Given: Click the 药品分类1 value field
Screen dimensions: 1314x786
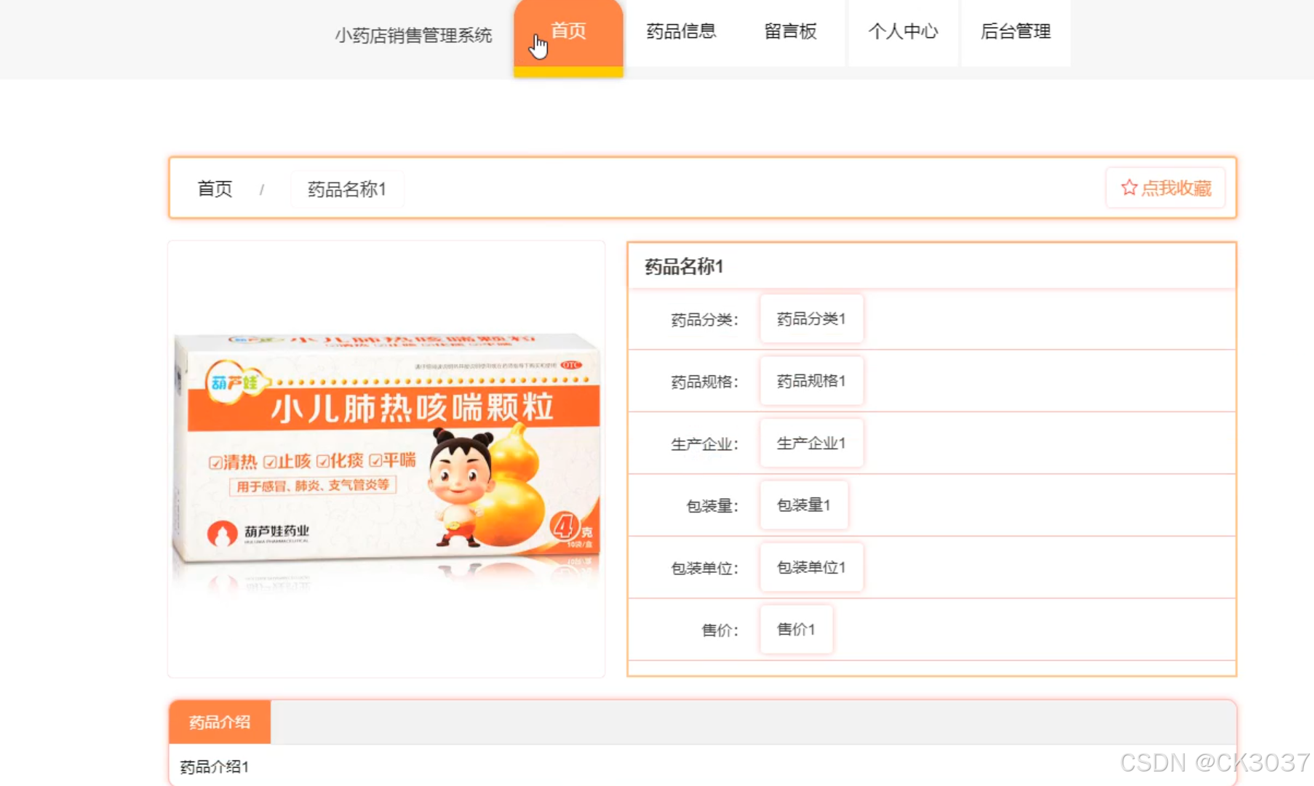Looking at the screenshot, I should coord(811,318).
